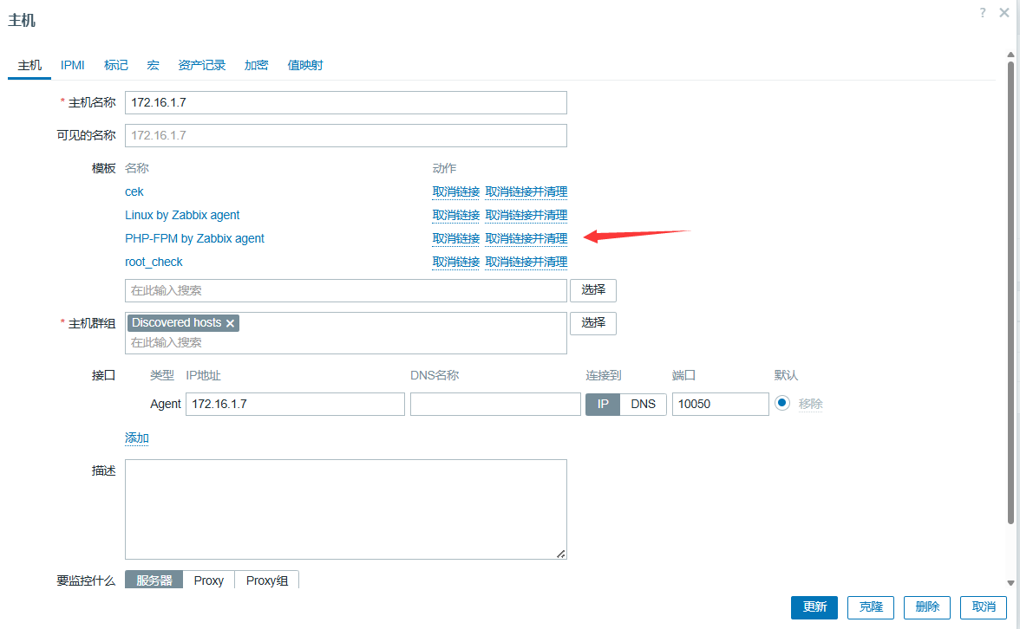Open the 主机 tab

[x=29, y=65]
